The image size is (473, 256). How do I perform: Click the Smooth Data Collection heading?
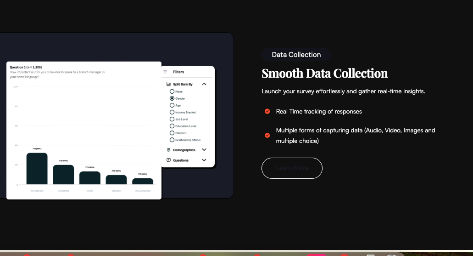click(x=324, y=74)
